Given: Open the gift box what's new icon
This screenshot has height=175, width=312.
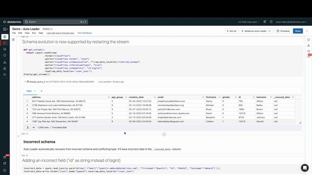Looking at the screenshot, I should click(265, 22).
